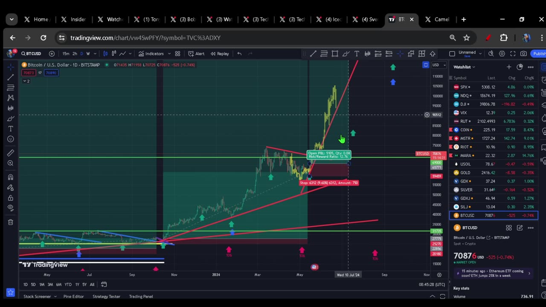This screenshot has height=307, width=546.
Task: Select the crosshair cursor tool in left sidebar
Action: point(11,67)
